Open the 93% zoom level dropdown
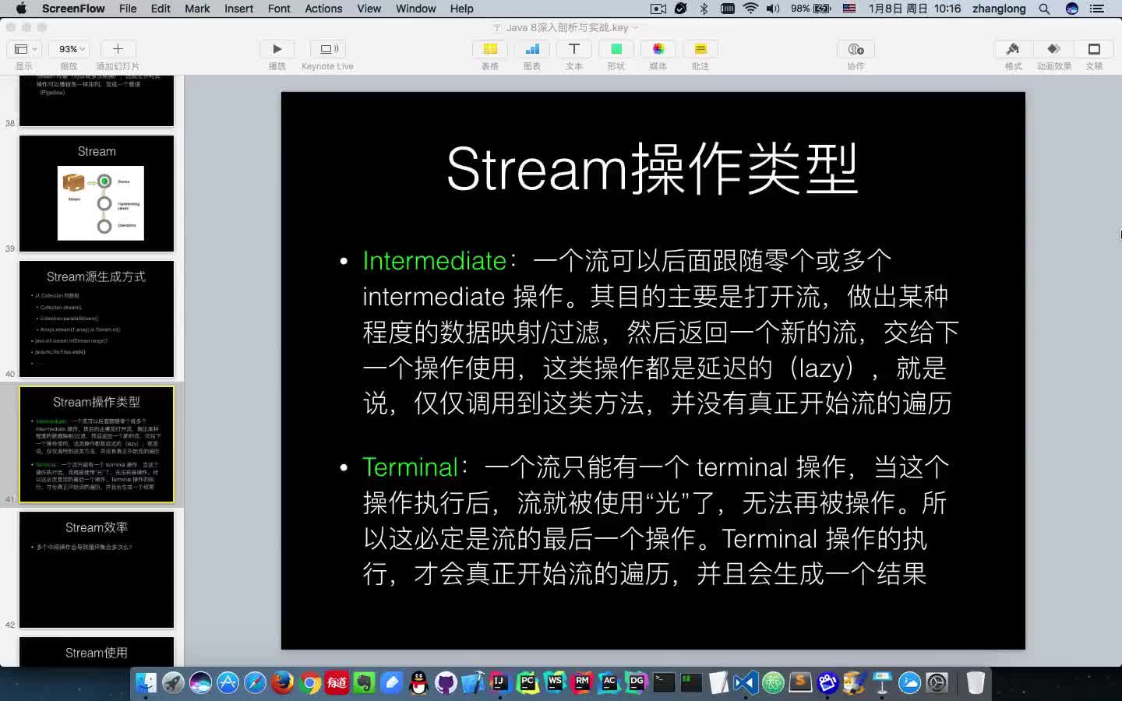Viewport: 1122px width, 701px height. click(69, 49)
